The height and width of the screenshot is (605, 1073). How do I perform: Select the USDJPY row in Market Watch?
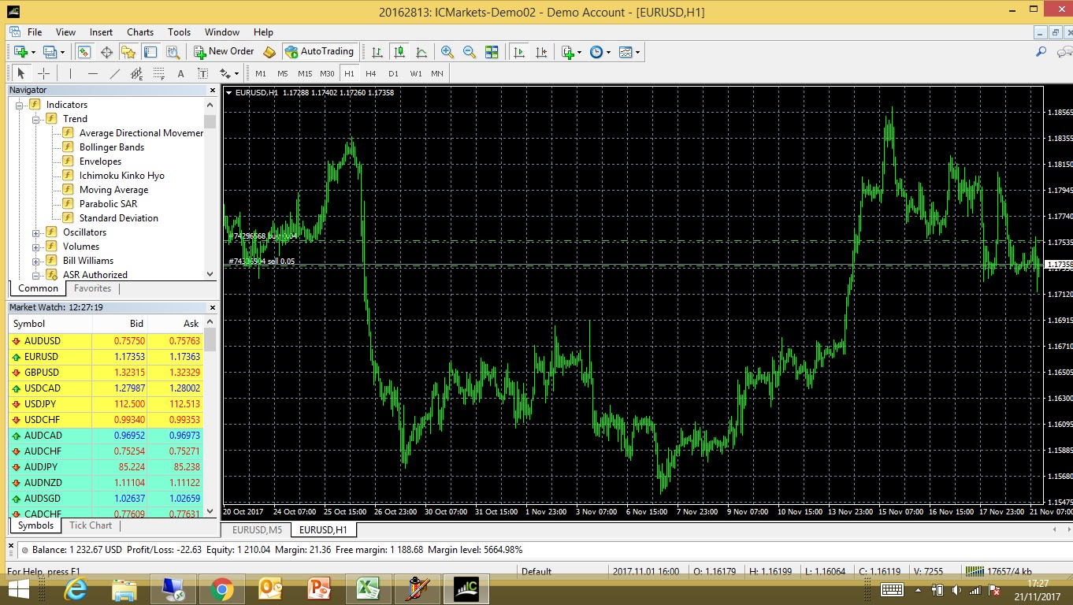coord(106,404)
